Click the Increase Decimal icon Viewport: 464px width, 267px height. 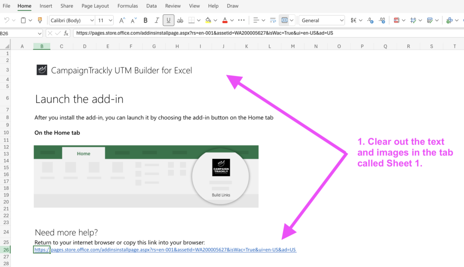pyautogui.click(x=382, y=20)
